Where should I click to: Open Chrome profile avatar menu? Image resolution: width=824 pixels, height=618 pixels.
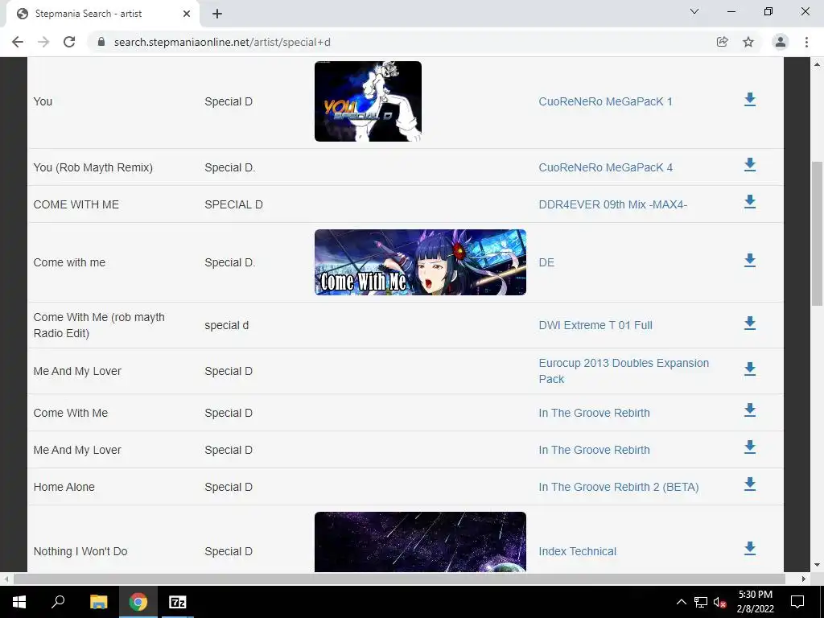point(781,42)
